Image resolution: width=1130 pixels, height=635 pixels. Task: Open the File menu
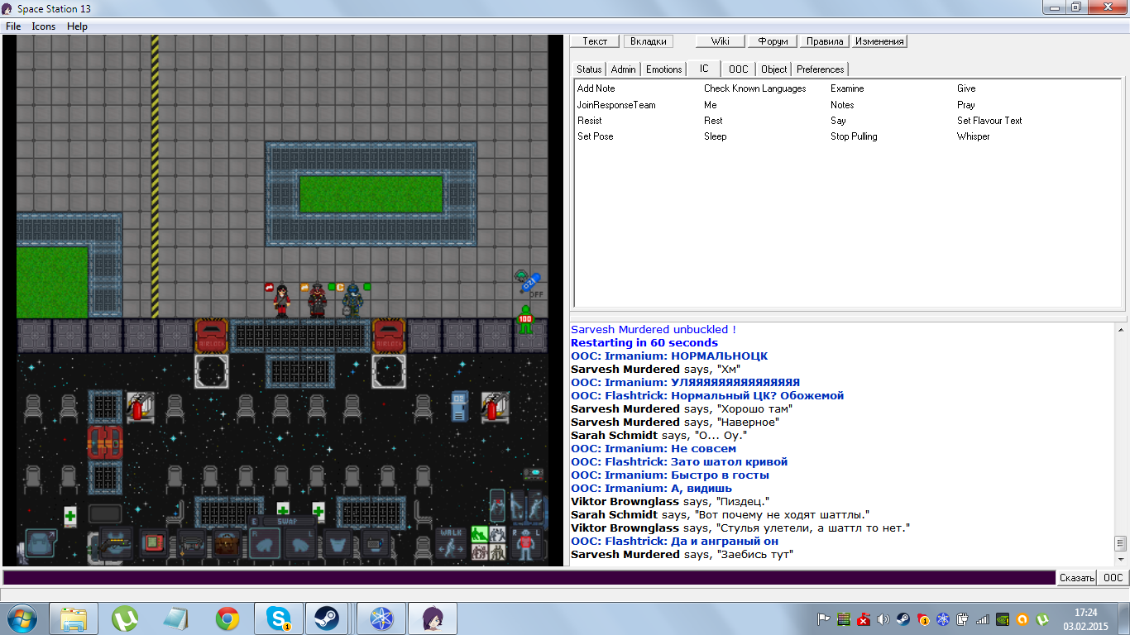13,26
